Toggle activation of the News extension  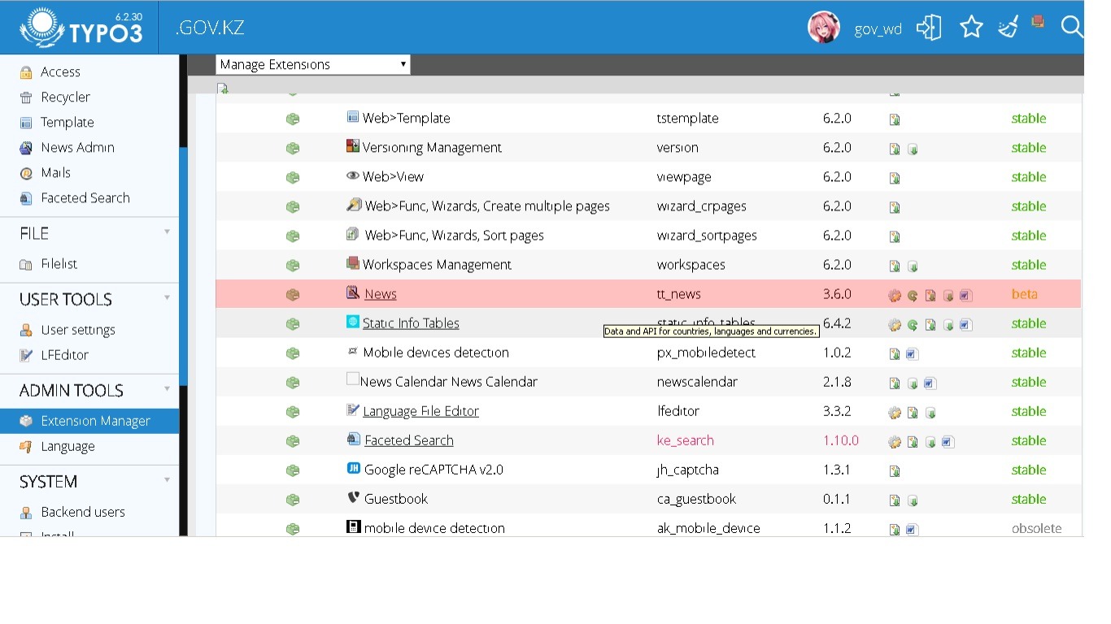[x=293, y=295]
